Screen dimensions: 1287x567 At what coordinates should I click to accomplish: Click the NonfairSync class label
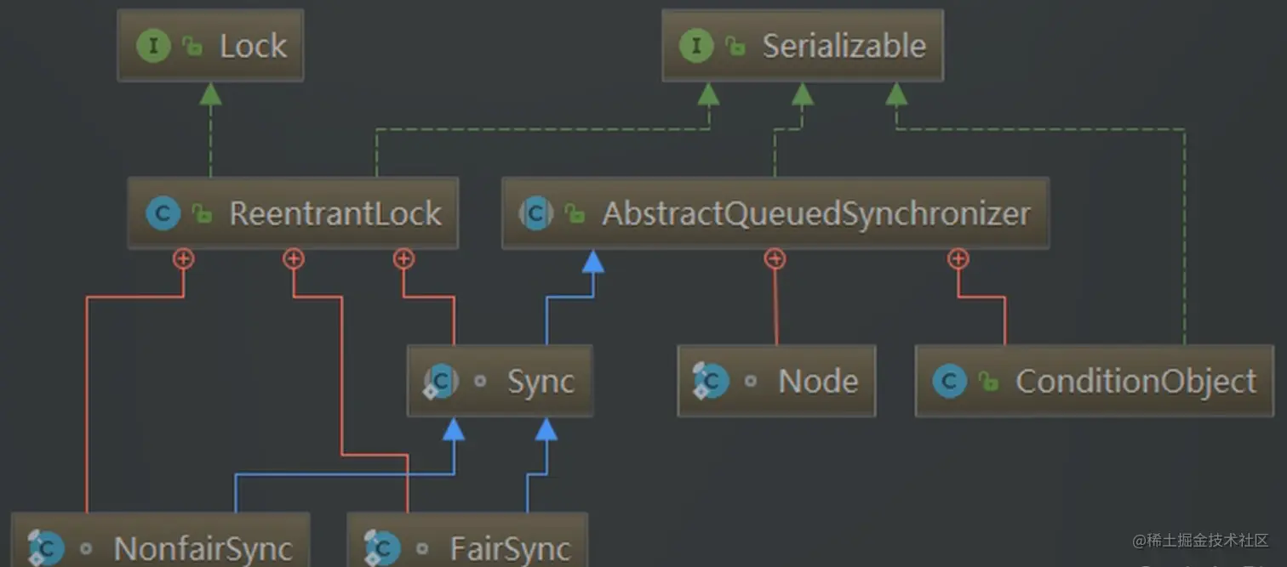tap(203, 549)
